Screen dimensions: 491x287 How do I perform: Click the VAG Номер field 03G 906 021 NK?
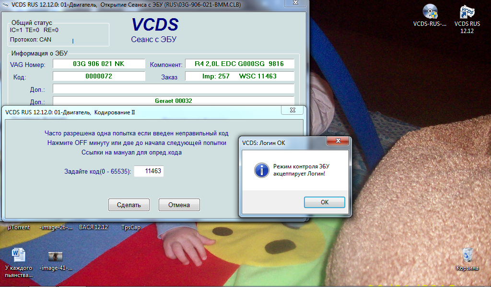tap(99, 64)
